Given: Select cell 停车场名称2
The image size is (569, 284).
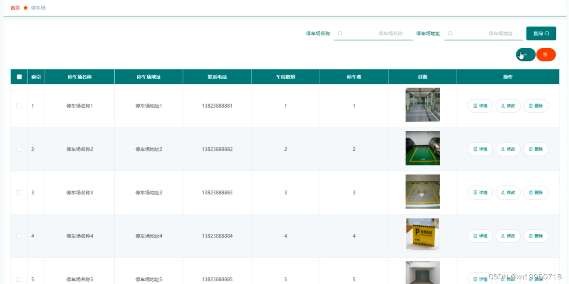Looking at the screenshot, I should [x=79, y=149].
